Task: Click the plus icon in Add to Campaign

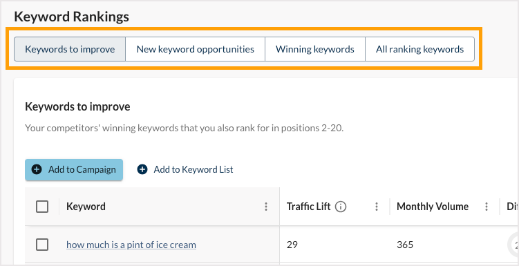Action: (x=37, y=170)
